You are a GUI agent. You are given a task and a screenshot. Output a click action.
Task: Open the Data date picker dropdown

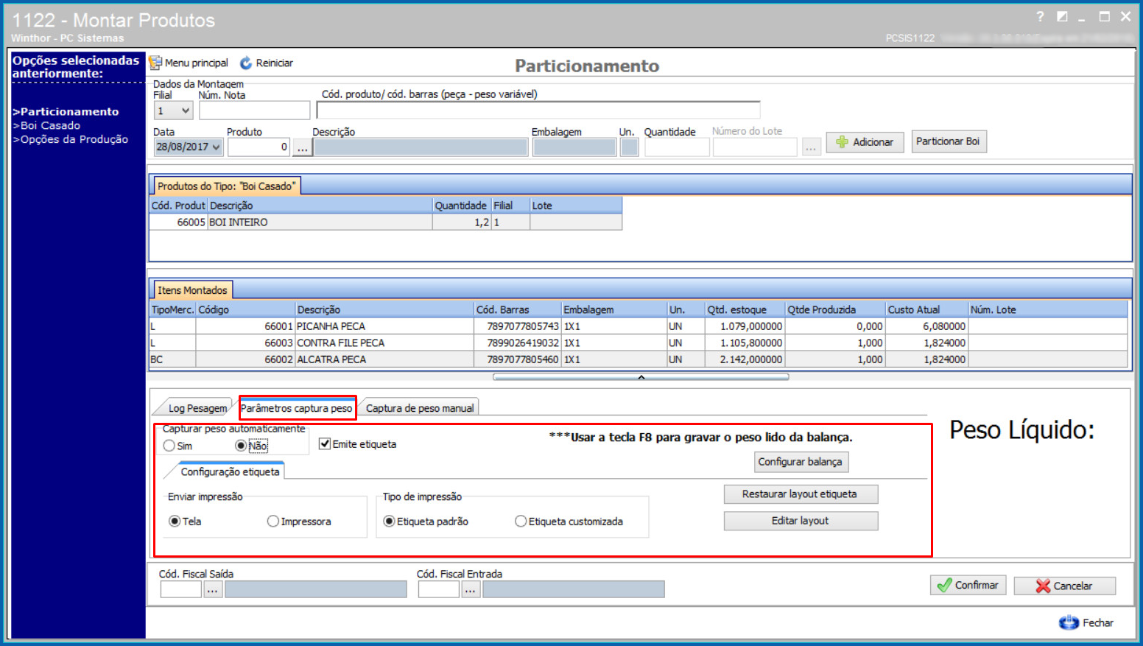click(217, 147)
